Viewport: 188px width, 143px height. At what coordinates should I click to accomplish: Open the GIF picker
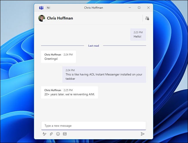point(65,134)
